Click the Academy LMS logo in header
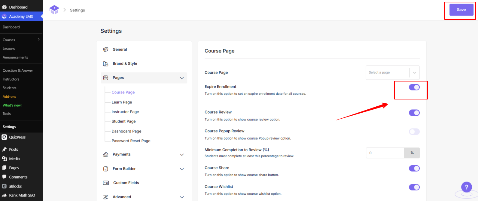 pos(54,10)
